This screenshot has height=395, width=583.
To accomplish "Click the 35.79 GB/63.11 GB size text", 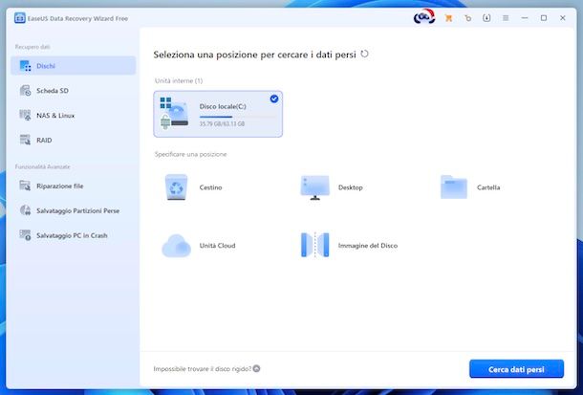I will (x=222, y=124).
